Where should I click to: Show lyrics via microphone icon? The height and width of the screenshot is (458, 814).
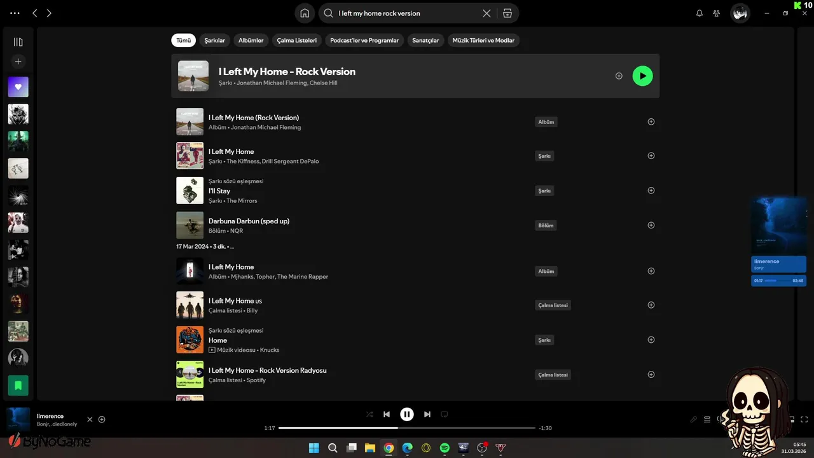(694, 419)
